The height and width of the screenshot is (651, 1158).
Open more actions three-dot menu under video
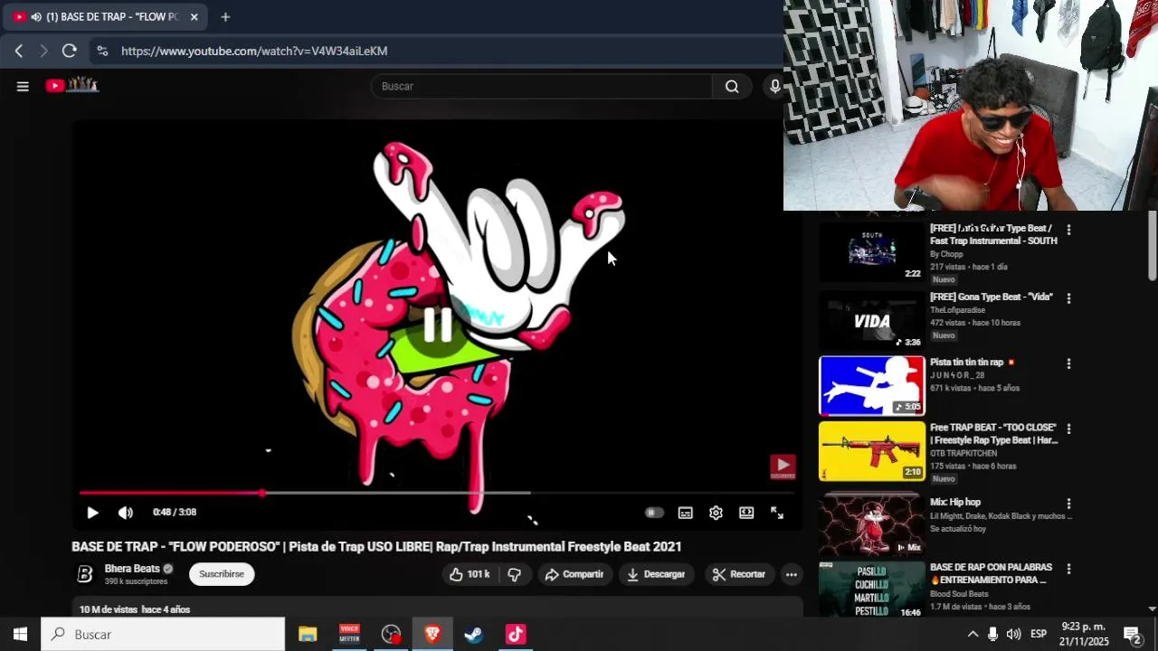point(792,574)
